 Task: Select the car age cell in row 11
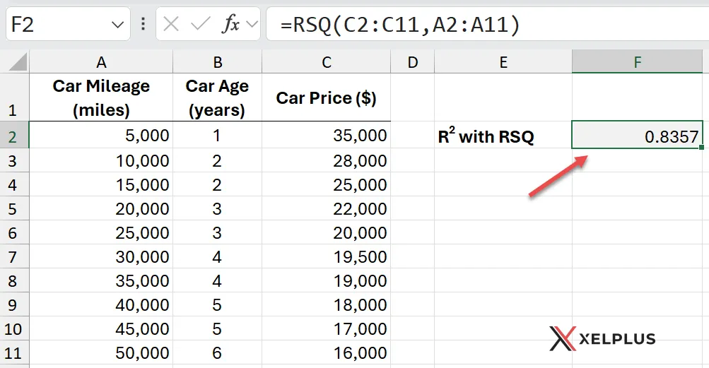[x=218, y=352]
